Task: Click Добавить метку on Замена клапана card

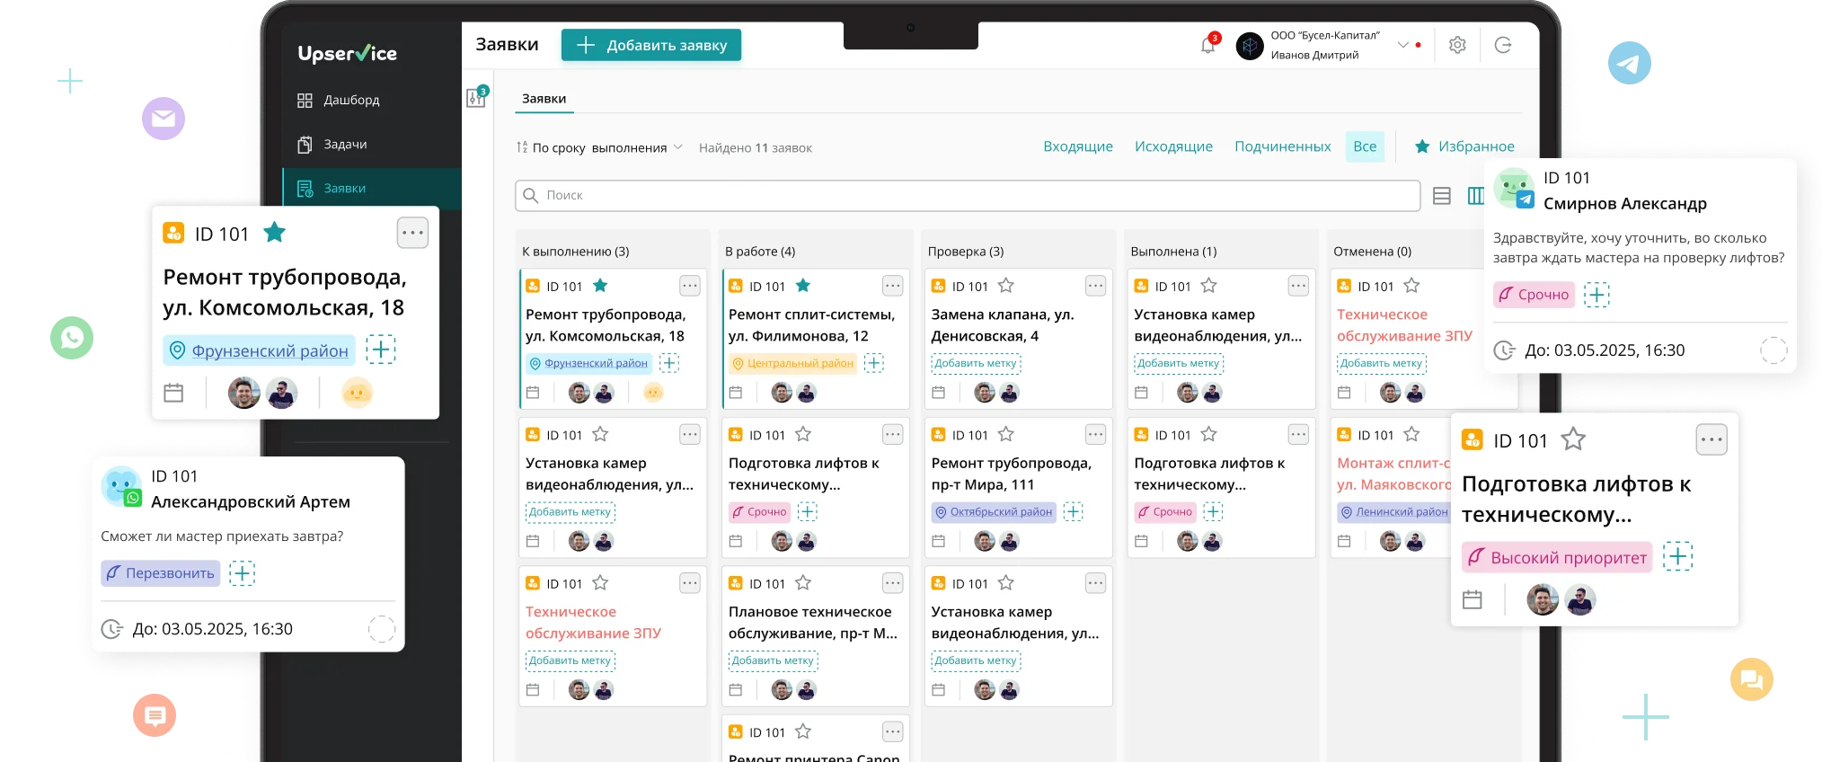Action: 976,363
